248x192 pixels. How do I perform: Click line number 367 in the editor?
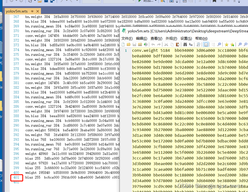[16, 17]
